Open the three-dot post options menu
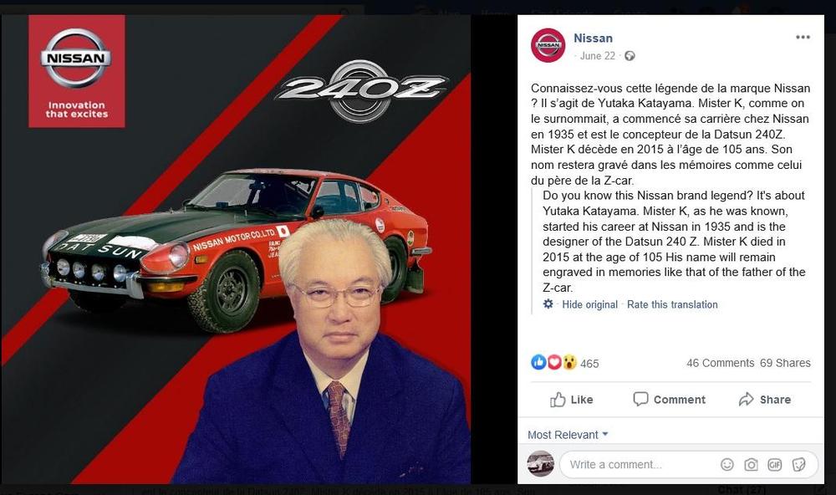This screenshot has height=495, width=836. 803,38
